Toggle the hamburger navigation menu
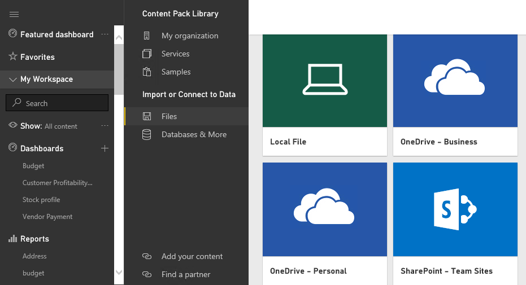The image size is (526, 285). point(14,14)
